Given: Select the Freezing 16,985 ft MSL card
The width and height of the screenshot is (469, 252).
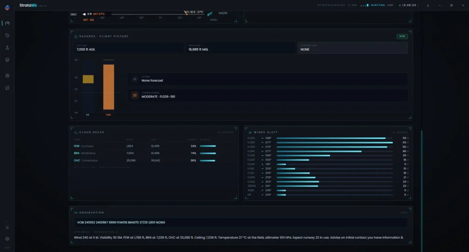Looking at the screenshot, I should coord(241,48).
